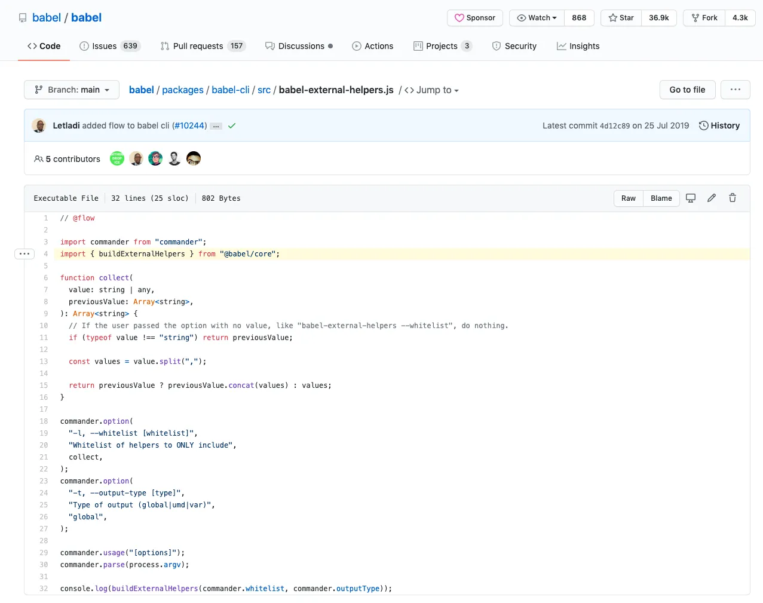
Task: Open the more options ellipsis button
Action: tap(736, 90)
